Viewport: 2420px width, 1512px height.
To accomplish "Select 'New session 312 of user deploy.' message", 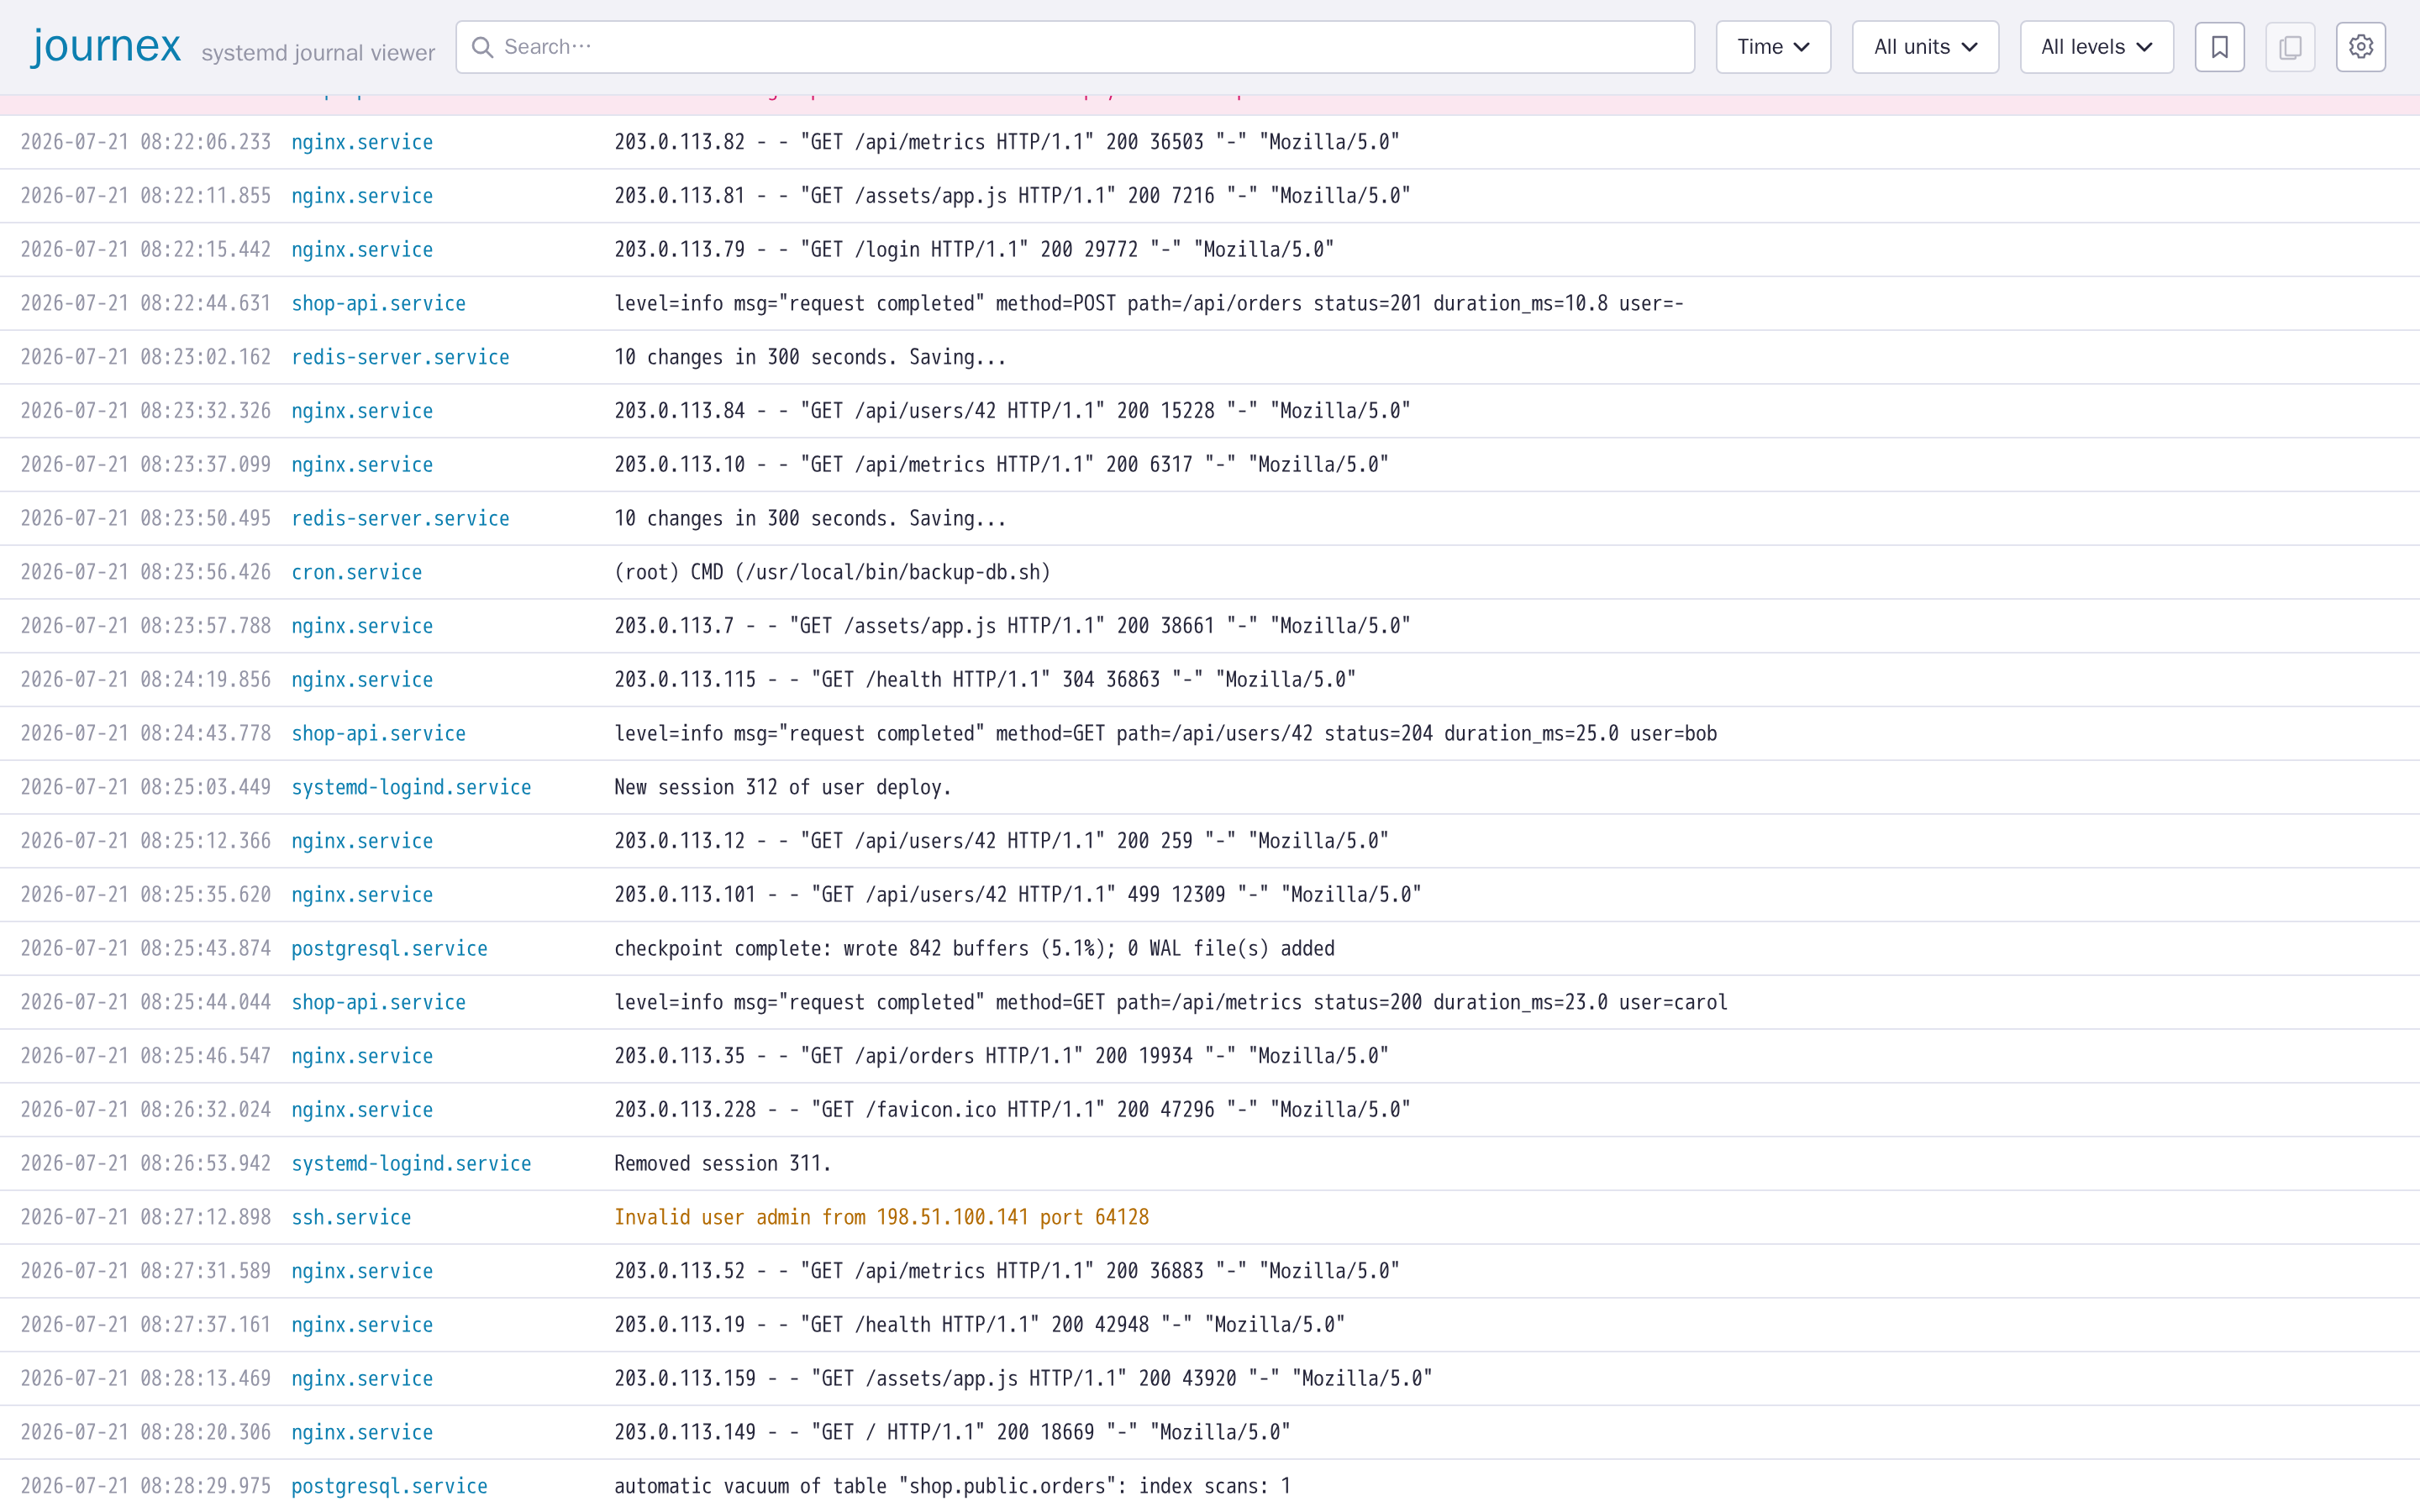I will pos(782,787).
